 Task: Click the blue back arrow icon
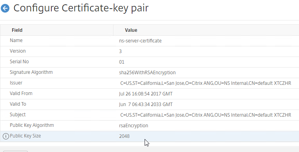(x=5, y=8)
